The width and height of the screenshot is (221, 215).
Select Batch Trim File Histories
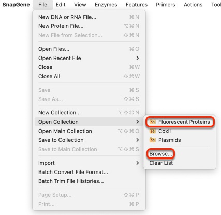(89, 181)
